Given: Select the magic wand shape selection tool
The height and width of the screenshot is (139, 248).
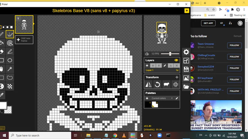Looking at the screenshot, I should 10,69.
